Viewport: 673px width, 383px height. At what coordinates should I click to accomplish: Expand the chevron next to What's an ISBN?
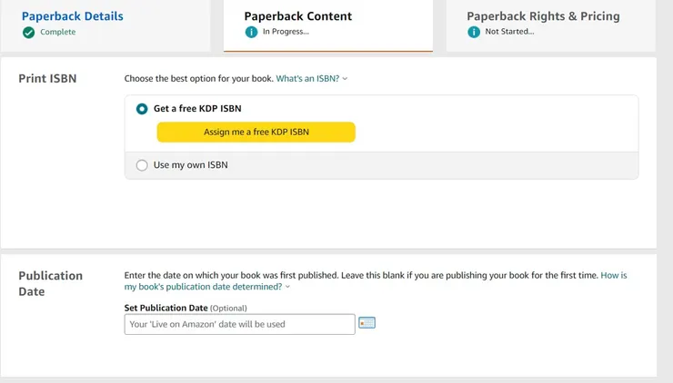coord(346,79)
